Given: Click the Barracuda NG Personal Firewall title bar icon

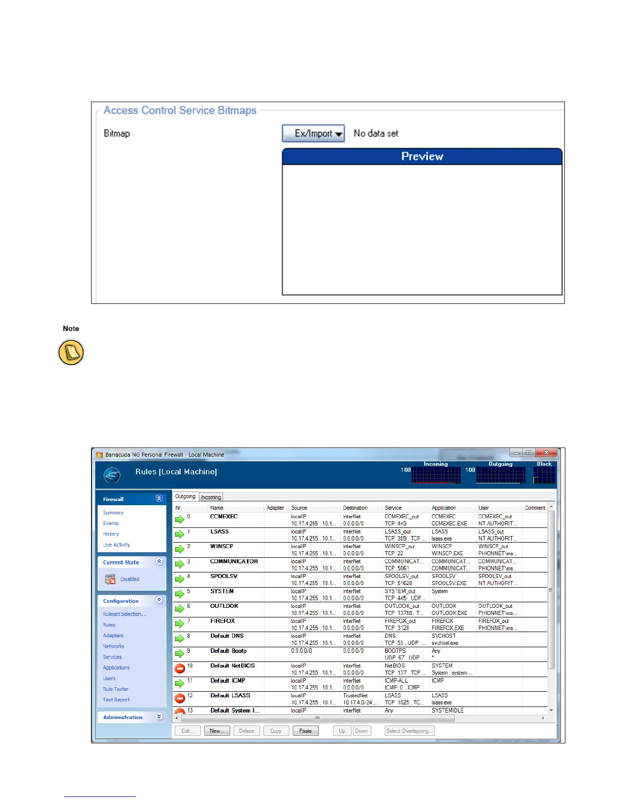Looking at the screenshot, I should click(100, 455).
